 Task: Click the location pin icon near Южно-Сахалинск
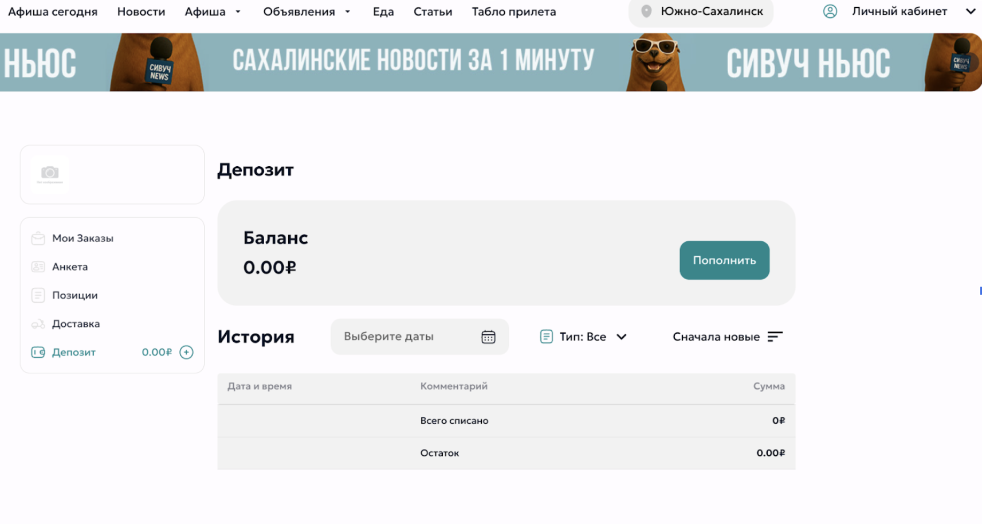point(646,11)
